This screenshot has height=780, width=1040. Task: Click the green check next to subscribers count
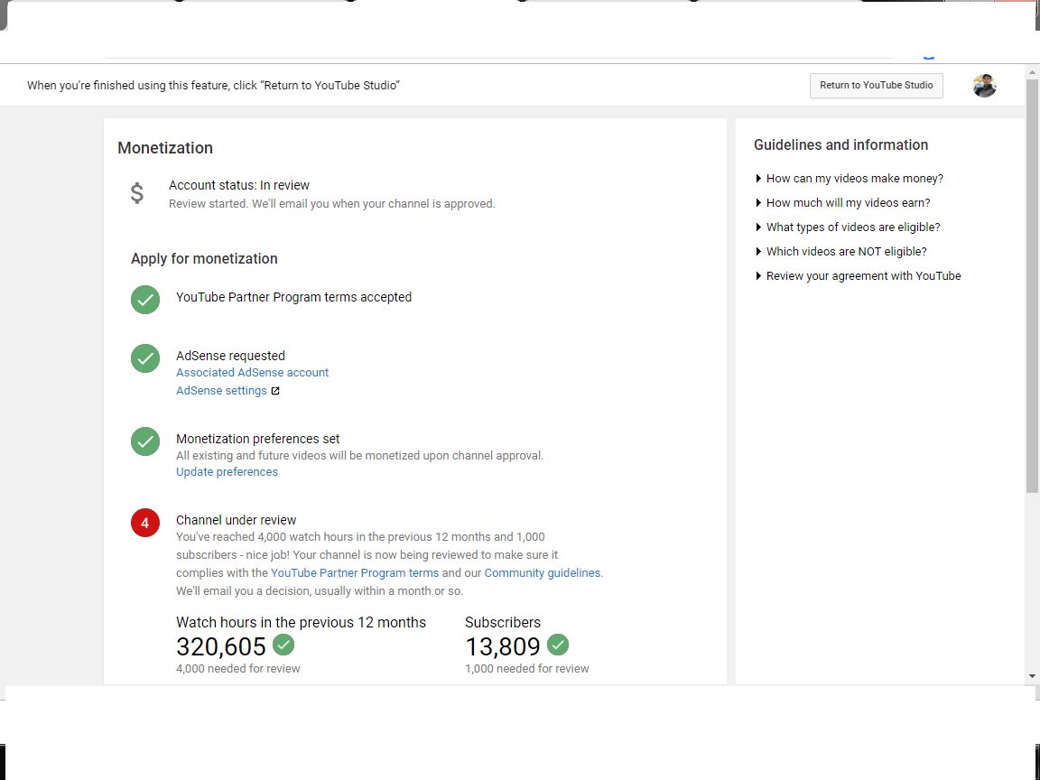click(558, 644)
